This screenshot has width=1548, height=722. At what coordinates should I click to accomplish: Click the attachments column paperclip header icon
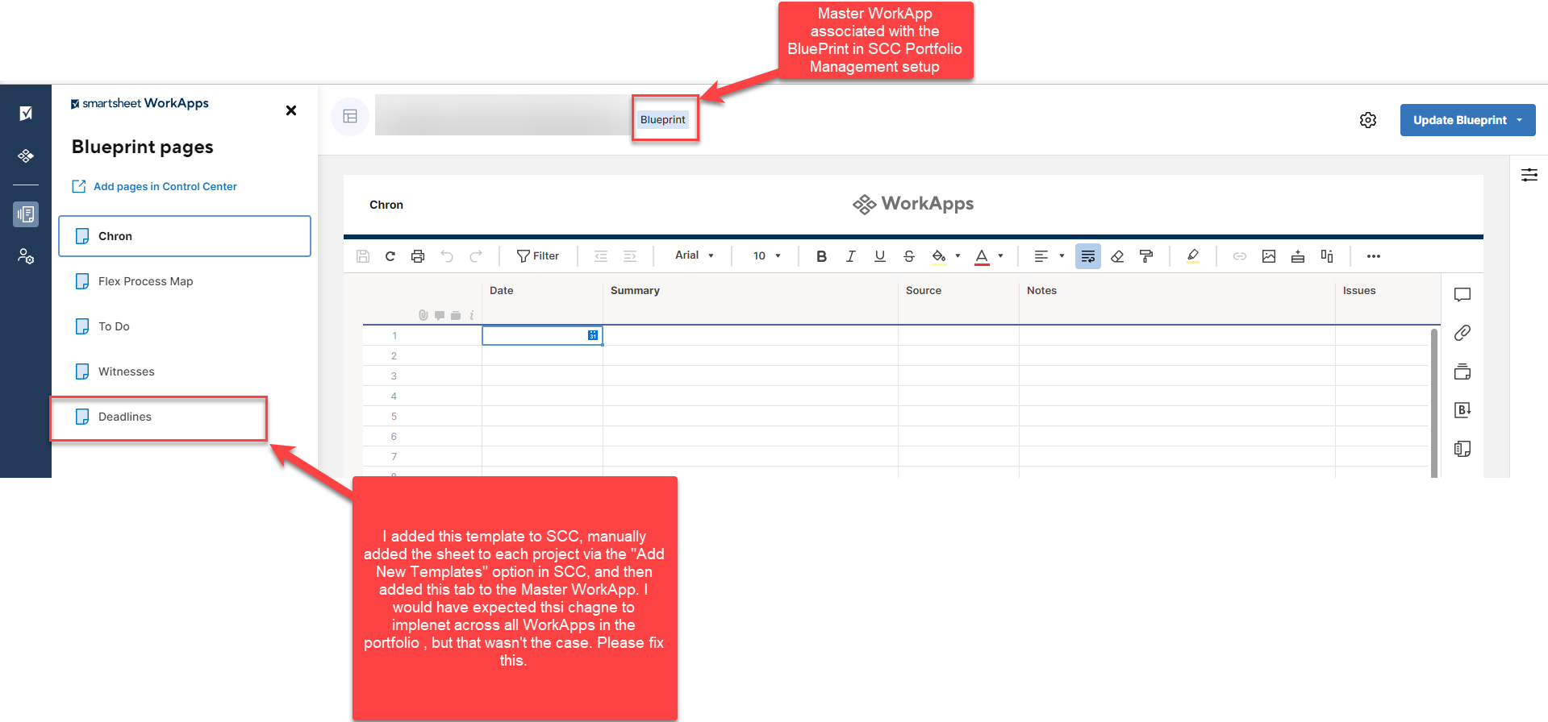424,315
